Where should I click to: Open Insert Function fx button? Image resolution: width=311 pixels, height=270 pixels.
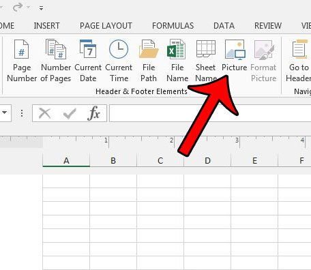(x=93, y=113)
